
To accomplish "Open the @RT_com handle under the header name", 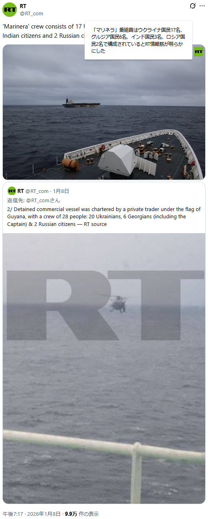I will (31, 13).
